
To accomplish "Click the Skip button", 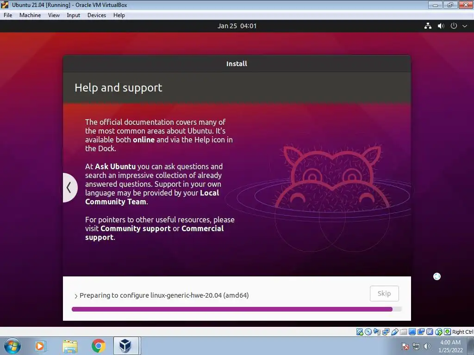I will (384, 294).
